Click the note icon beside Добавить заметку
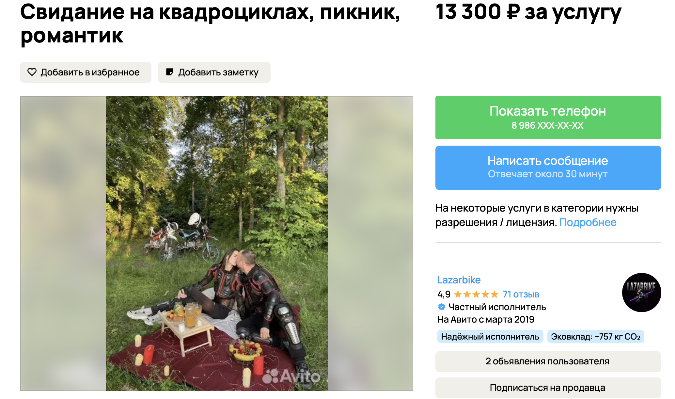This screenshot has width=675, height=399. (170, 72)
